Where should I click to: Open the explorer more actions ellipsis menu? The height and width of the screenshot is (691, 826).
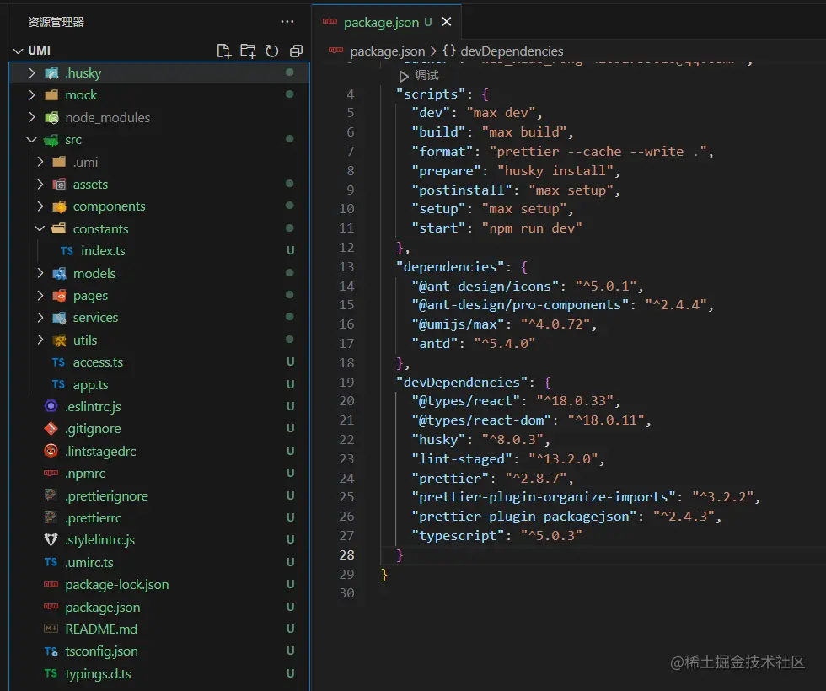[x=287, y=22]
